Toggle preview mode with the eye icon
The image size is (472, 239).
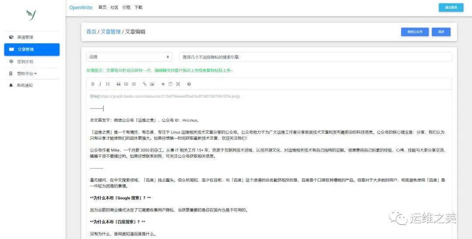tap(163, 84)
